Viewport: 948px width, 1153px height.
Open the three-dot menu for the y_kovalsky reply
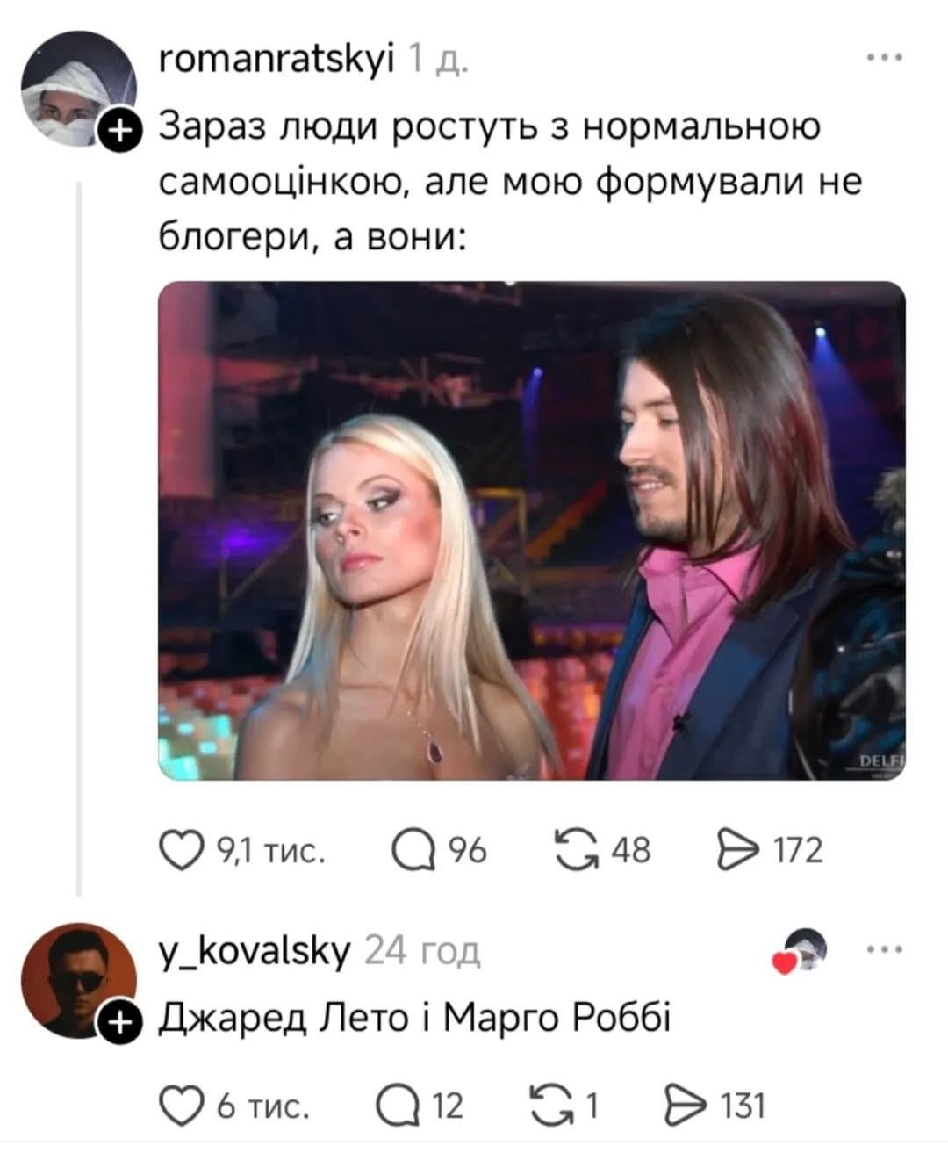884,950
